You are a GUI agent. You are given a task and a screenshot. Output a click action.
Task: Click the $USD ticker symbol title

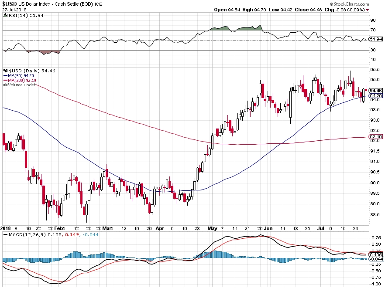pos(10,4)
